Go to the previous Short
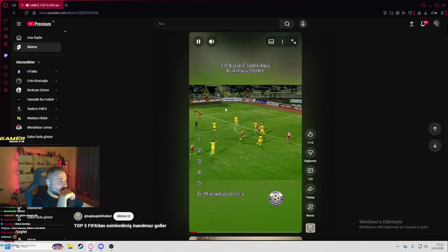This screenshot has height=252, width=448. [x=435, y=128]
